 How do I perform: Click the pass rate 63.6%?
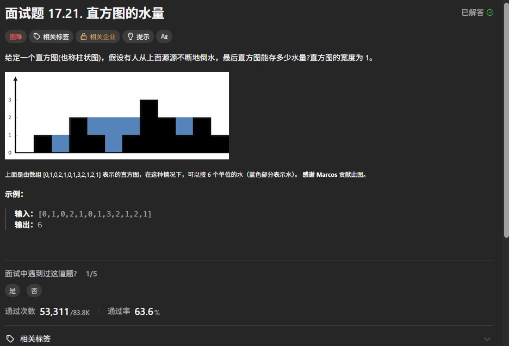tap(147, 312)
